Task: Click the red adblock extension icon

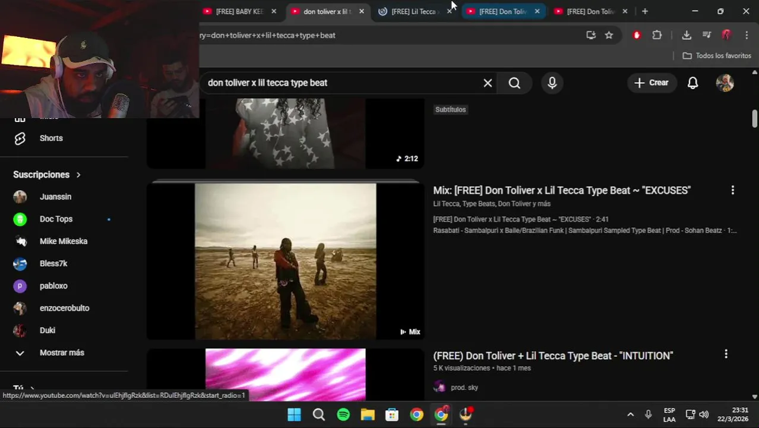Action: click(637, 35)
